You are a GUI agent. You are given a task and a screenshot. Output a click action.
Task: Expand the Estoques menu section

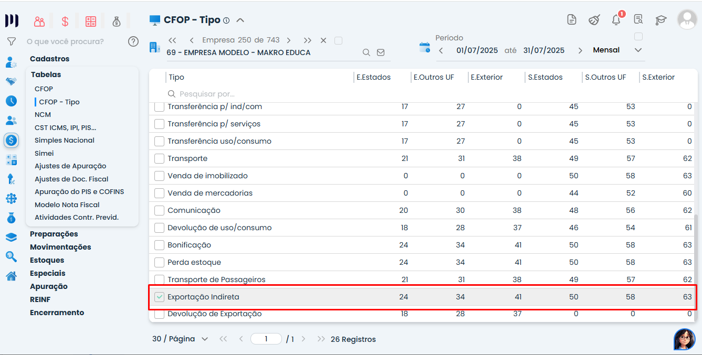pos(47,260)
